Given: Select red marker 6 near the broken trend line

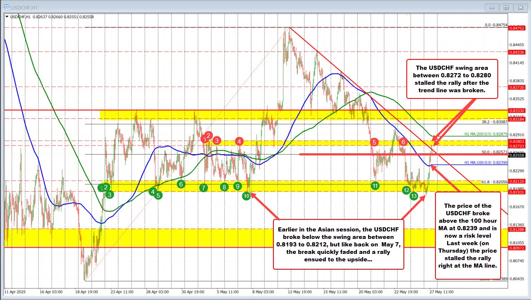Looking at the screenshot, I should coord(403,142).
